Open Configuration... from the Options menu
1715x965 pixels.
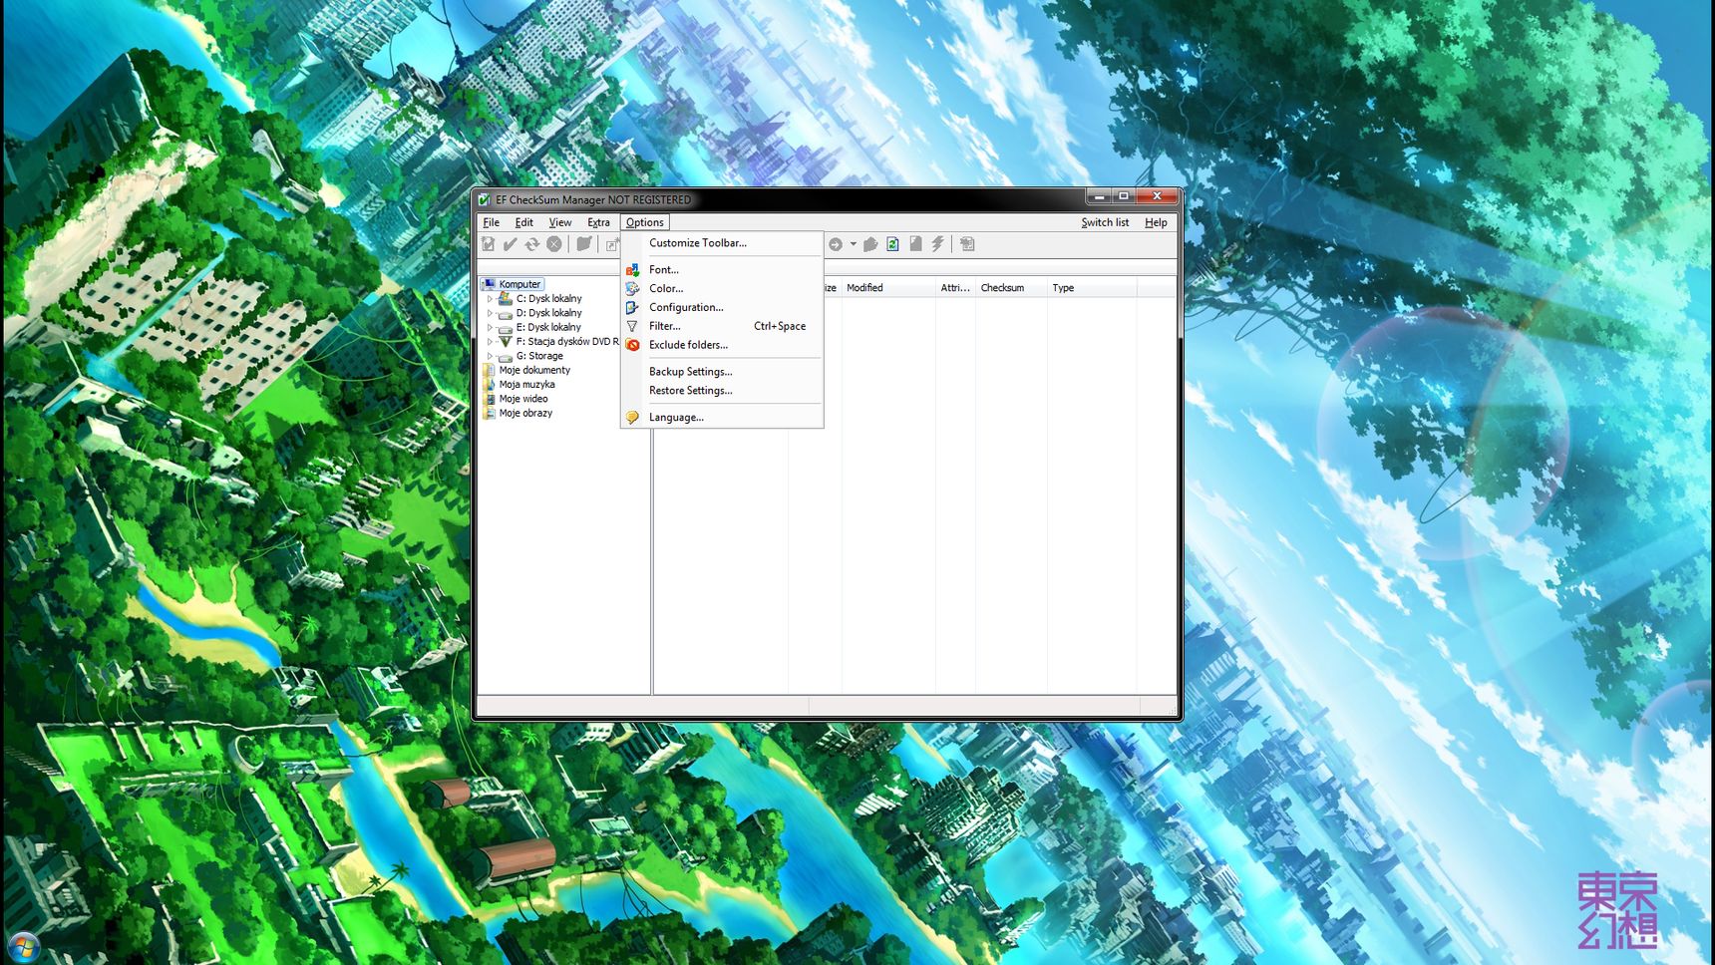pyautogui.click(x=722, y=308)
